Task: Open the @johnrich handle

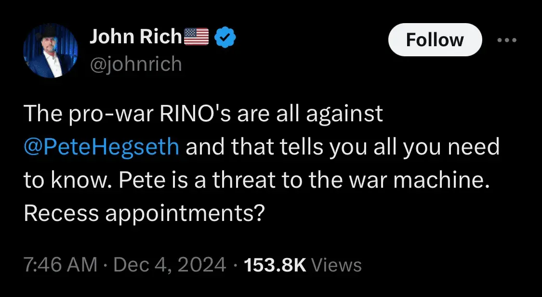Action: (136, 63)
